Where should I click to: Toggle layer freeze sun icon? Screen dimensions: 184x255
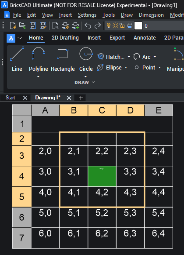pyautogui.click(x=115, y=25)
